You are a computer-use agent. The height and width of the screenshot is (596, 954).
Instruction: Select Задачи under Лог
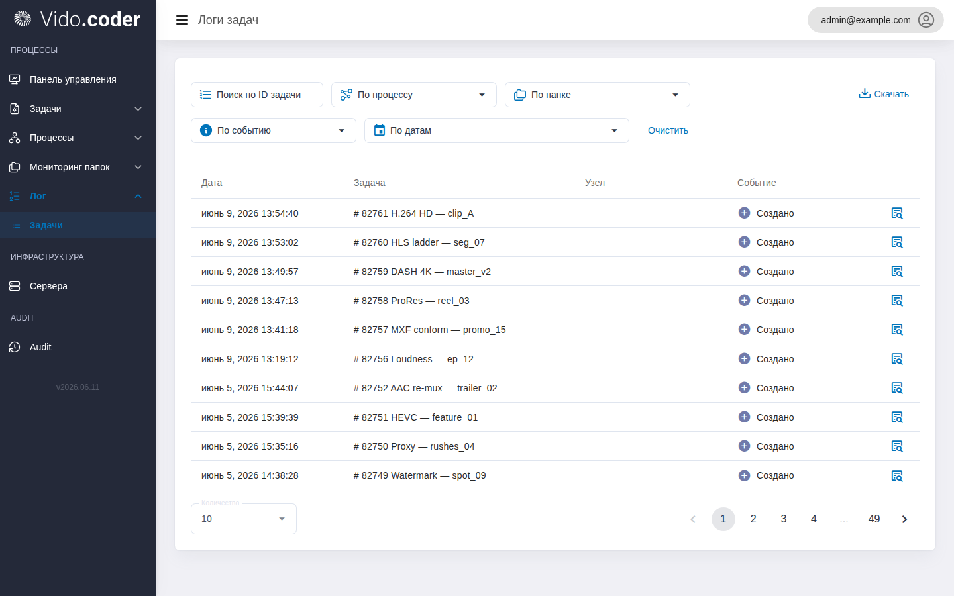pos(78,225)
